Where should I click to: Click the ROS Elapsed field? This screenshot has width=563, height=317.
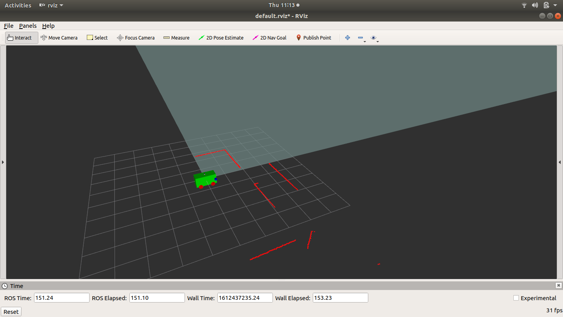[157, 298]
